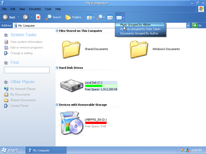Click the Address field showing My Computer
The width and height of the screenshot is (206, 154).
tap(99, 25)
